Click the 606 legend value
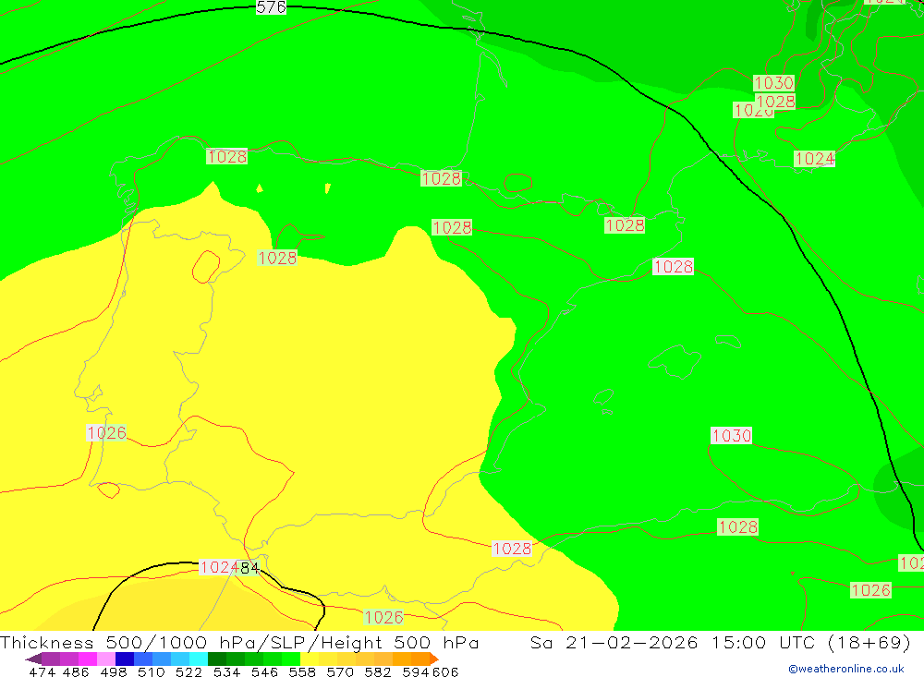The height and width of the screenshot is (677, 924). pyautogui.click(x=445, y=671)
